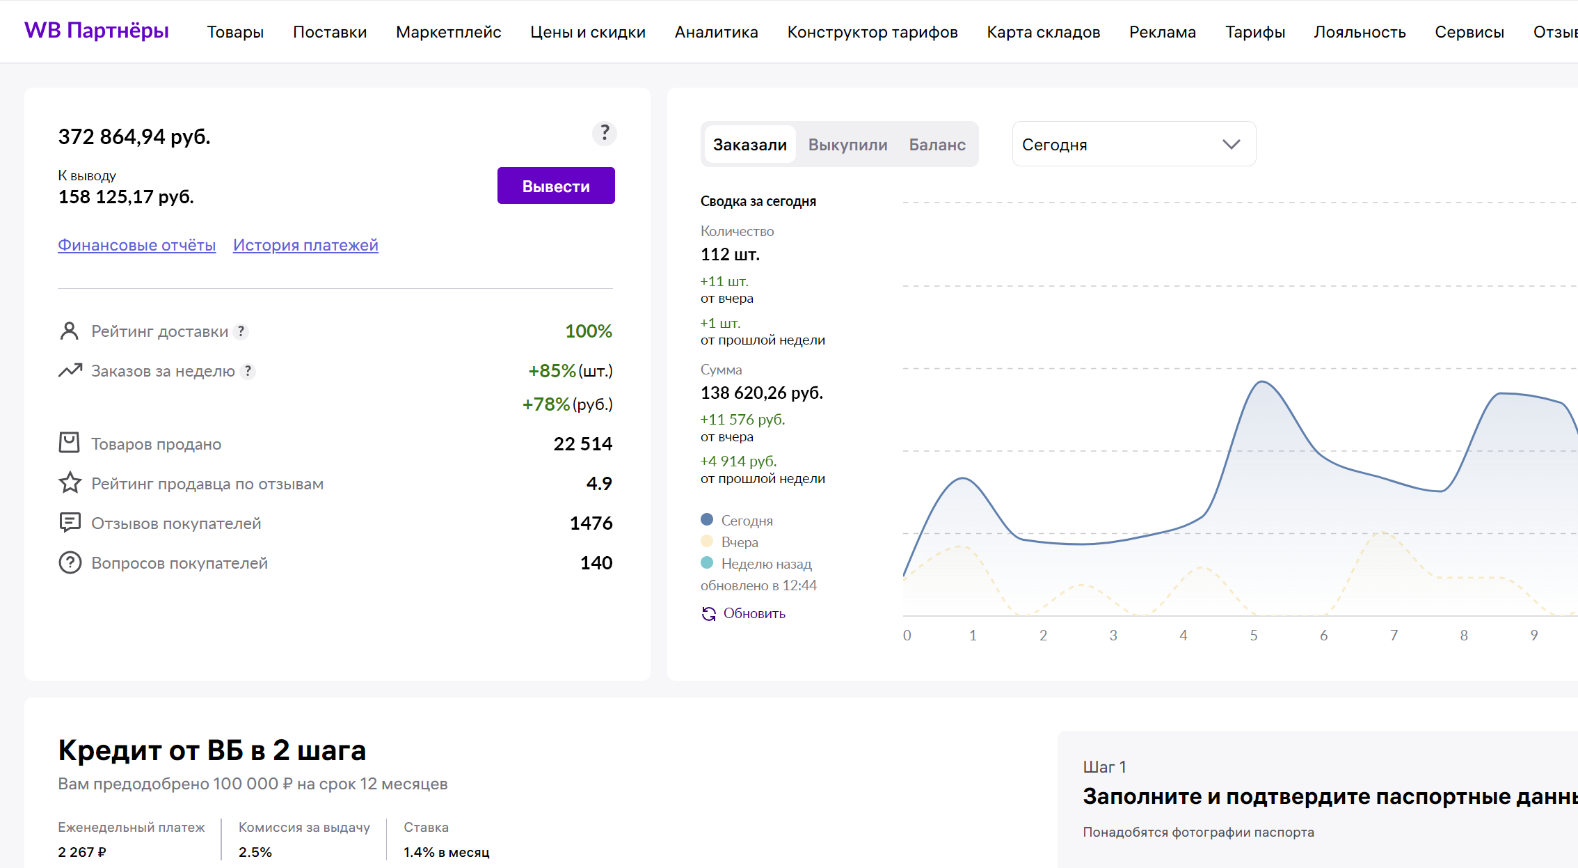Click the WB Партнёры logo

pyautogui.click(x=97, y=31)
